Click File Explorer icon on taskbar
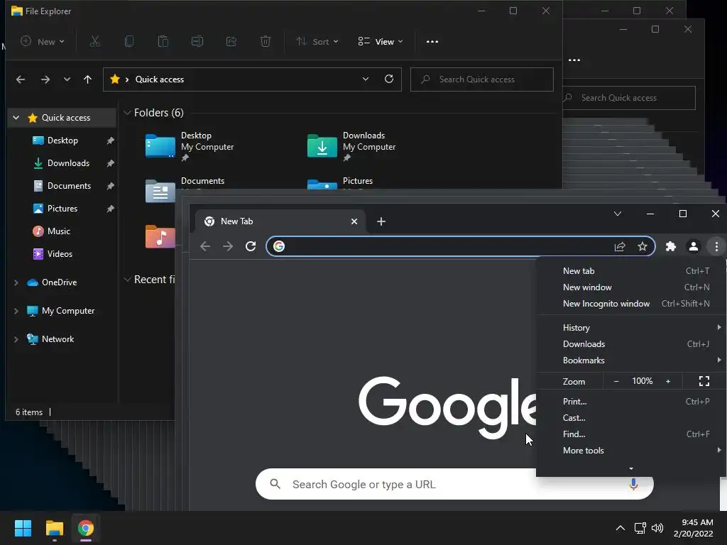The image size is (727, 545). click(x=54, y=528)
